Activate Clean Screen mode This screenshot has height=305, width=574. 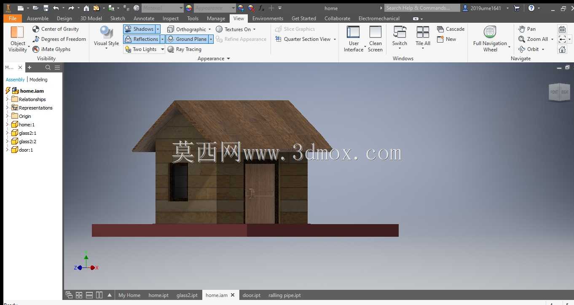coord(375,39)
